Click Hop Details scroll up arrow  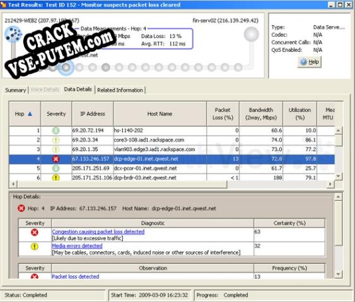pyautogui.click(x=338, y=197)
